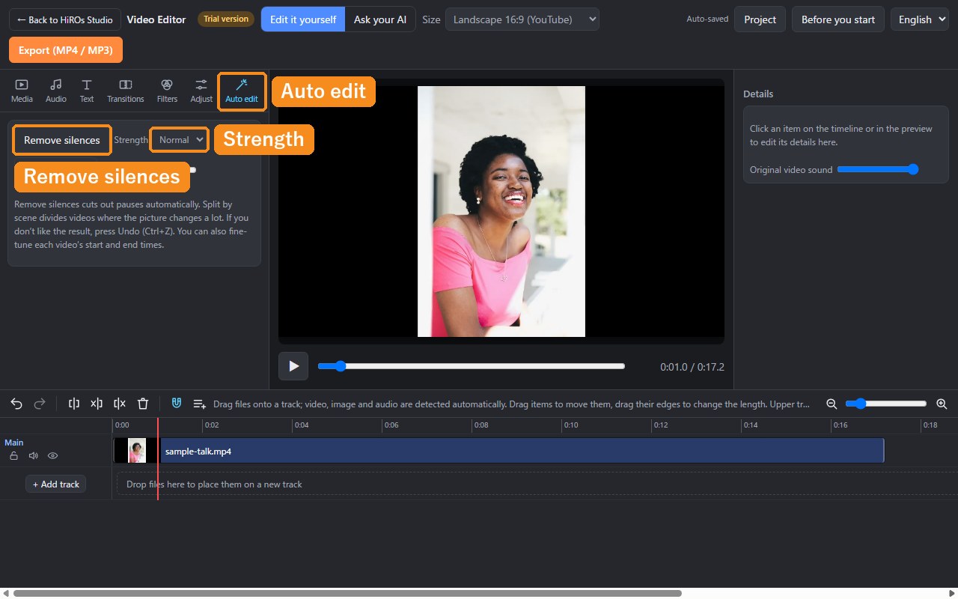Viewport: 958px width, 599px height.
Task: Click the Undo arrow icon
Action: pos(16,404)
